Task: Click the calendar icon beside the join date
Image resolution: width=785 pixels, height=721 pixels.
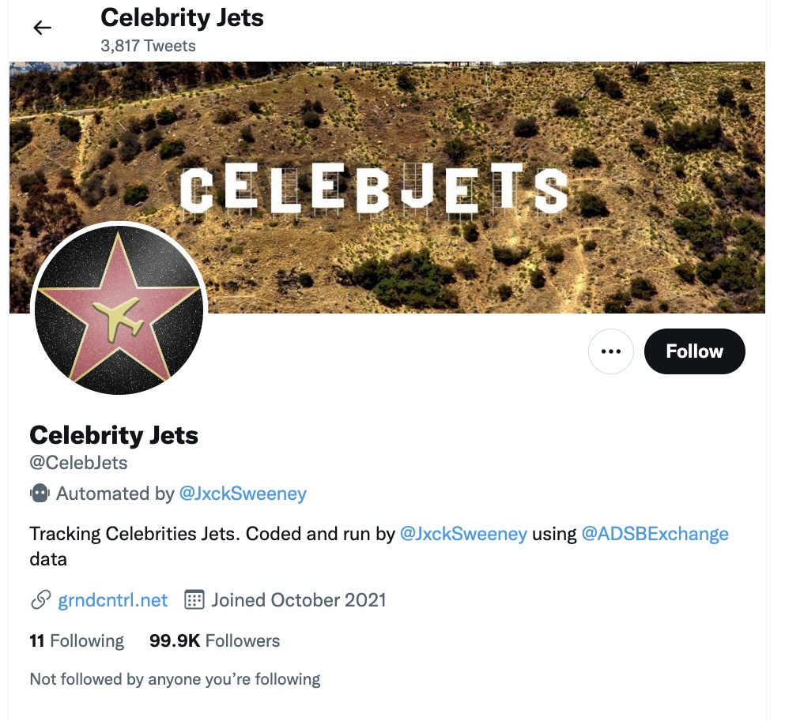Action: (194, 600)
